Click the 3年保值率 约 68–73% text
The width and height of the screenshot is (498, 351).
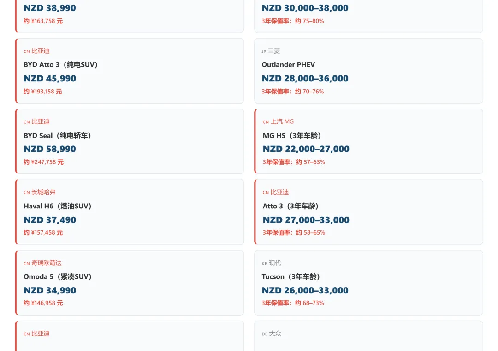293,303
